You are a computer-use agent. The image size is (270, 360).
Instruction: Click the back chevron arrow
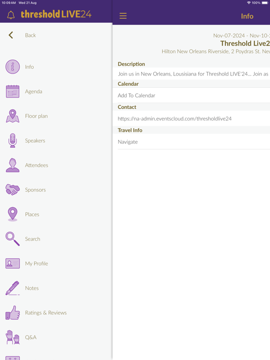(x=11, y=35)
